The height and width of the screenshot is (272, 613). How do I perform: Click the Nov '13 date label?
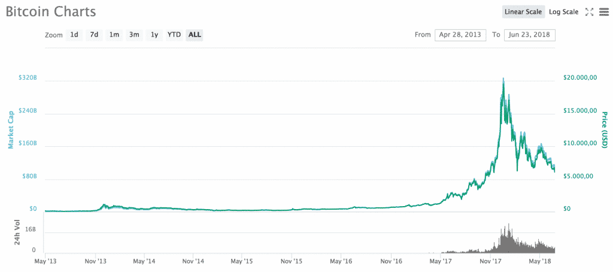click(96, 260)
